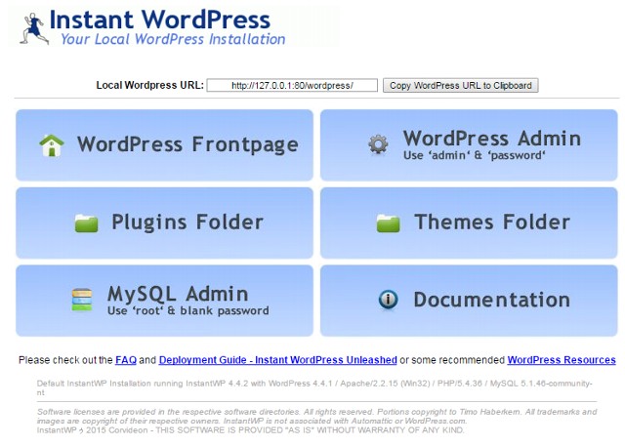Click the green folder icon beside Themes Folder
The height and width of the screenshot is (446, 625).
(388, 223)
